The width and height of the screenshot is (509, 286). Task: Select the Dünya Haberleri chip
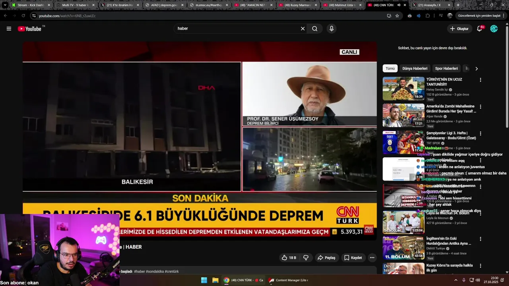415,68
